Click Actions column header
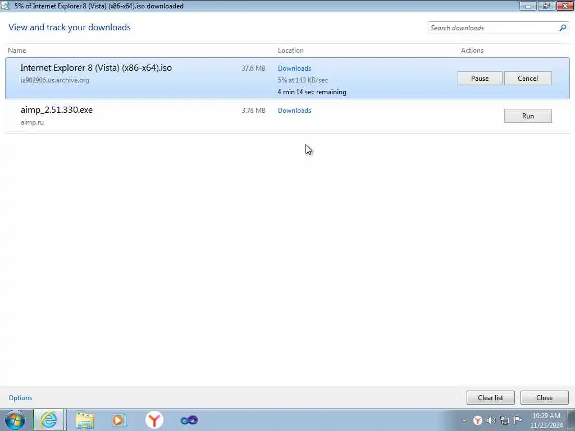This screenshot has width=575, height=431. [472, 51]
